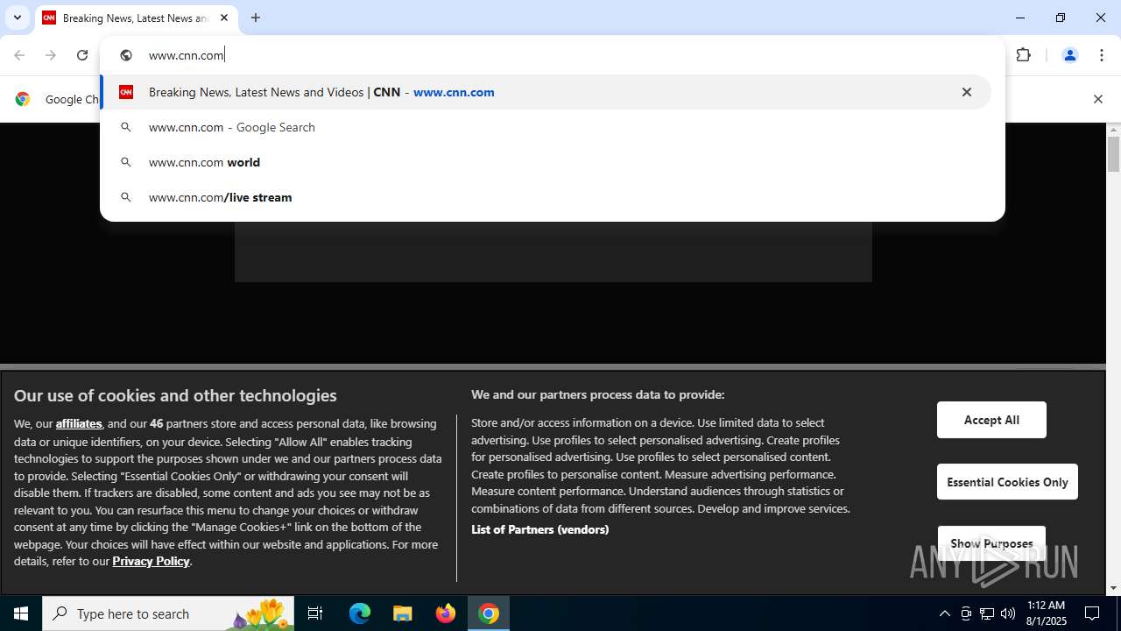Click the scrollbar up arrow
Screen dimensions: 1121x631
[x=1113, y=130]
